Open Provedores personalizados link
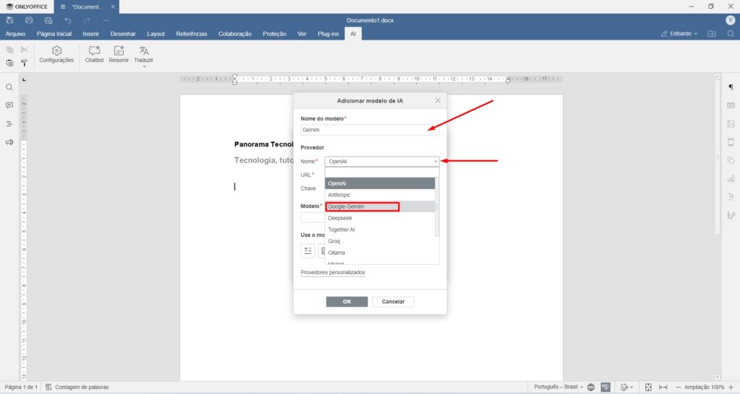This screenshot has width=740, height=394. pos(332,272)
